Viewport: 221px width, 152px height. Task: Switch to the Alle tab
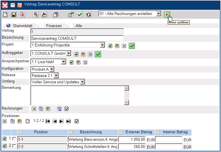(78, 26)
